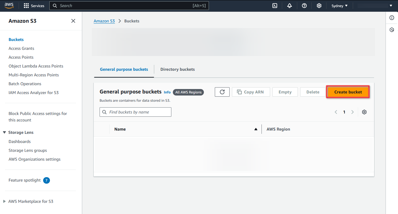Image resolution: width=398 pixels, height=214 pixels.
Task: Open Access Grants in the sidebar
Action: point(21,48)
